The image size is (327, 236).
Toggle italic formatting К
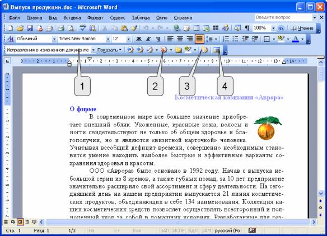148,39
